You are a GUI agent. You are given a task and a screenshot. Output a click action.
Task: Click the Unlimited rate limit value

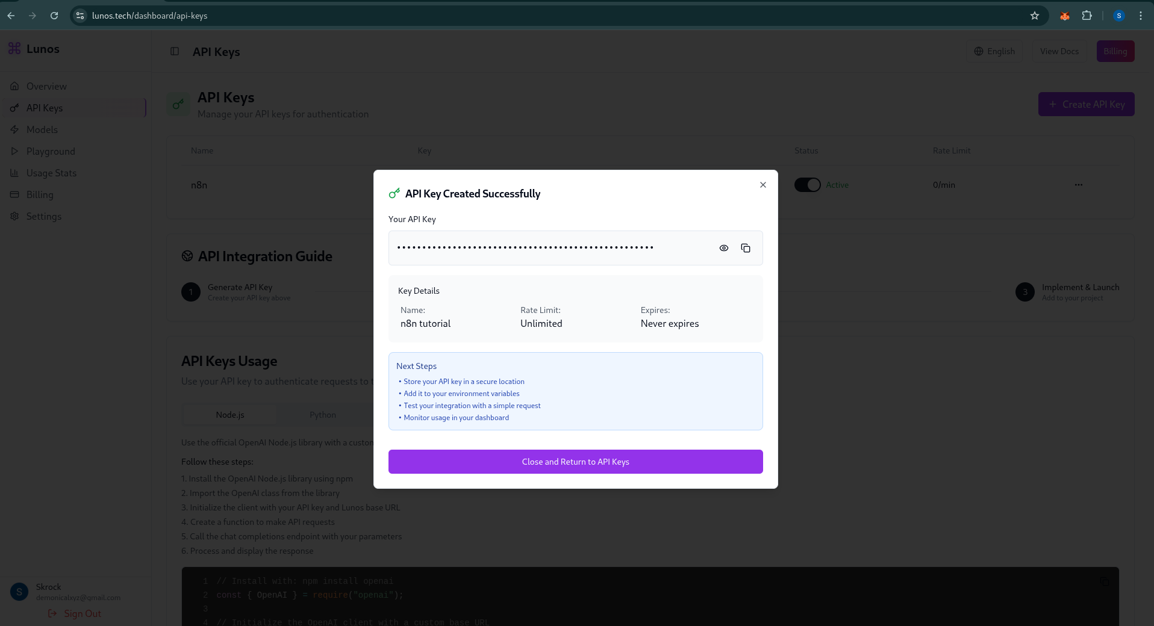point(541,323)
